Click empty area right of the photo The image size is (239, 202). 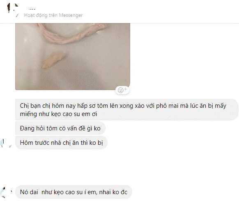(183, 56)
